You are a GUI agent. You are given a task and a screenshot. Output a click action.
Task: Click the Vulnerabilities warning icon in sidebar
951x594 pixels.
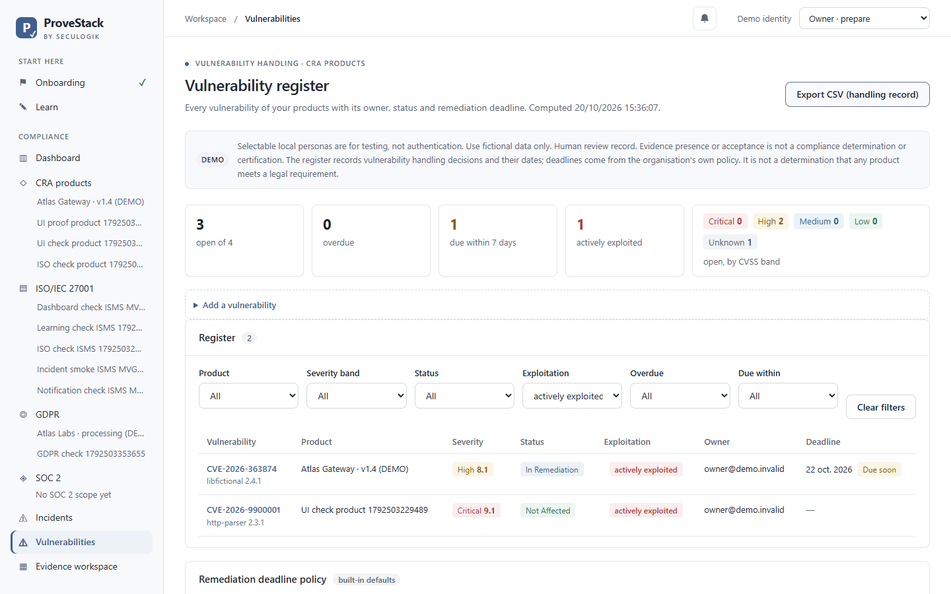coord(23,543)
